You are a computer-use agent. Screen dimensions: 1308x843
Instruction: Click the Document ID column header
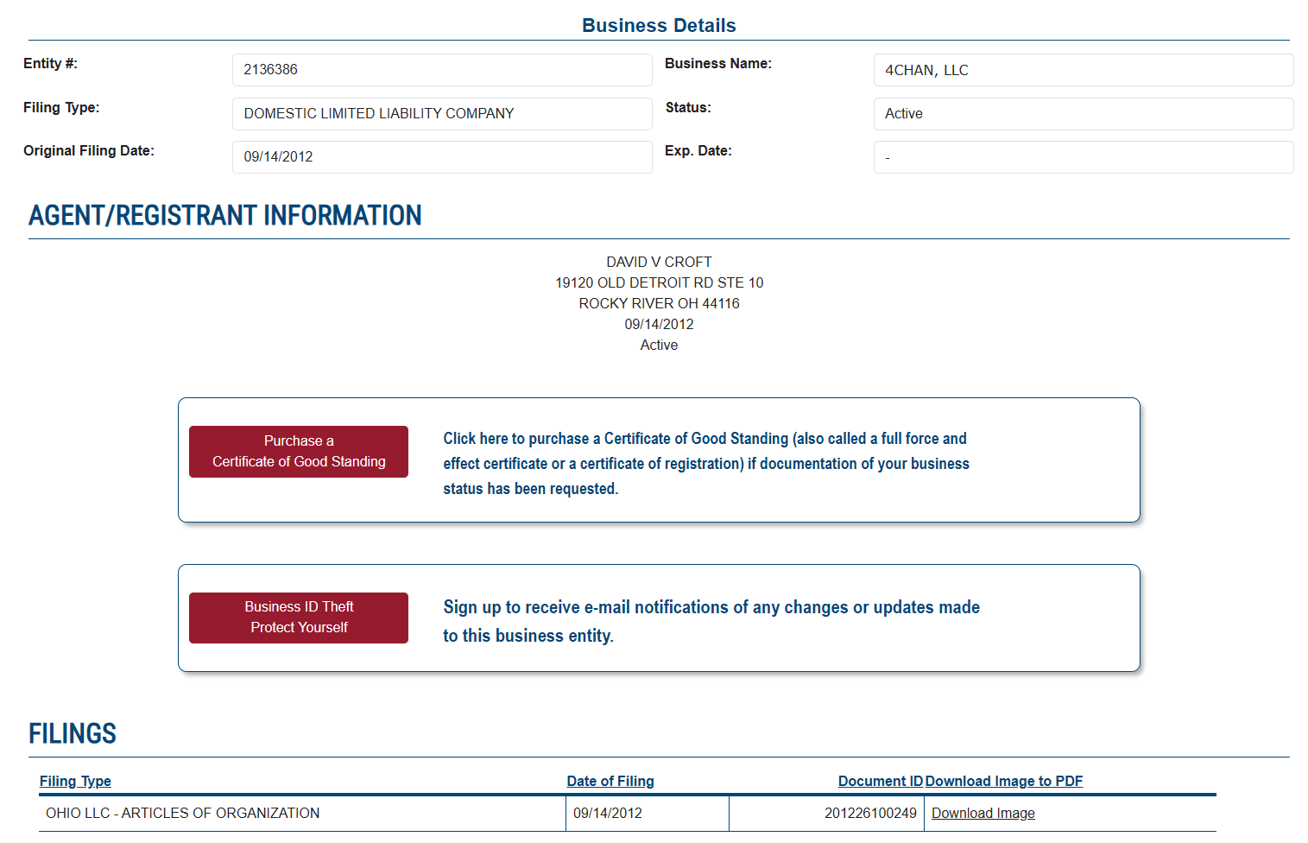(880, 781)
